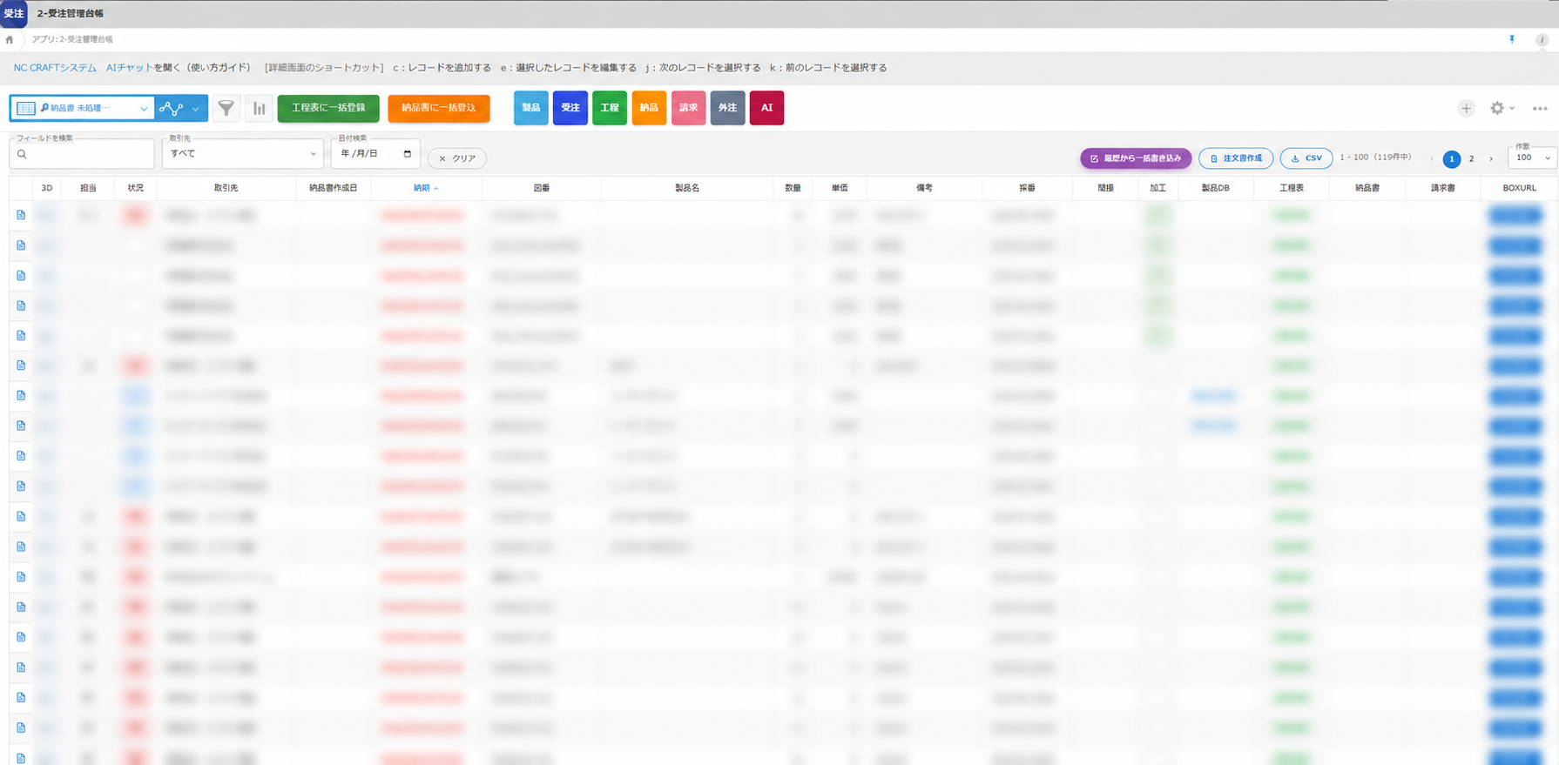The width and height of the screenshot is (1559, 765).
Task: Change the 100 records-per-page dropdown
Action: (1532, 158)
